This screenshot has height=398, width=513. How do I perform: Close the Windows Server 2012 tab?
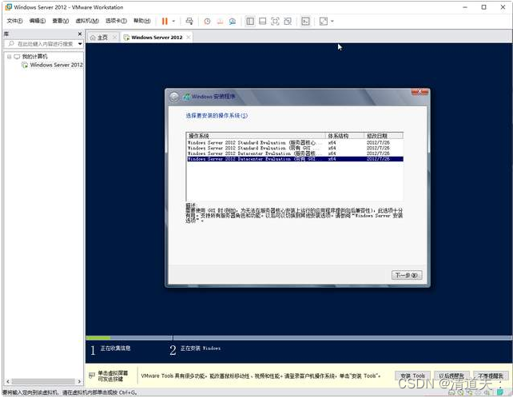click(x=189, y=38)
